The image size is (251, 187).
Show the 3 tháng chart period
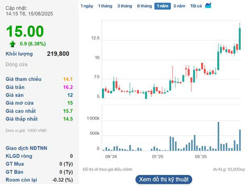click(x=124, y=6)
